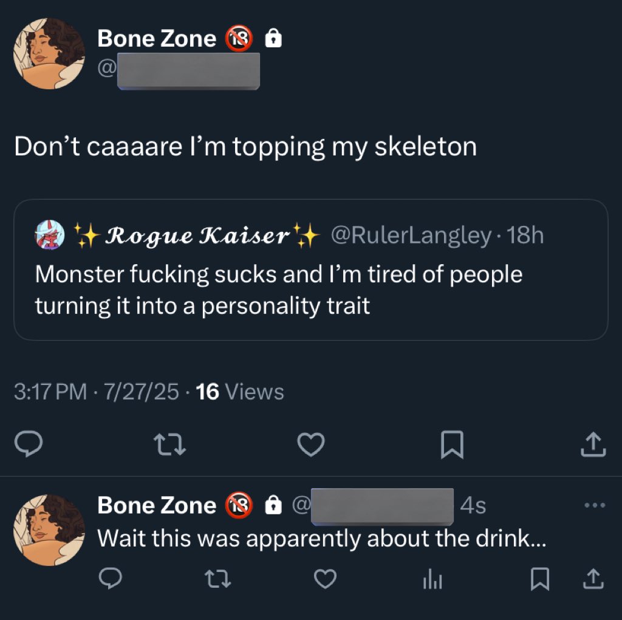This screenshot has height=620, width=622.
Task: Bookmark the "about the drink" reply
Action: pyautogui.click(x=538, y=581)
